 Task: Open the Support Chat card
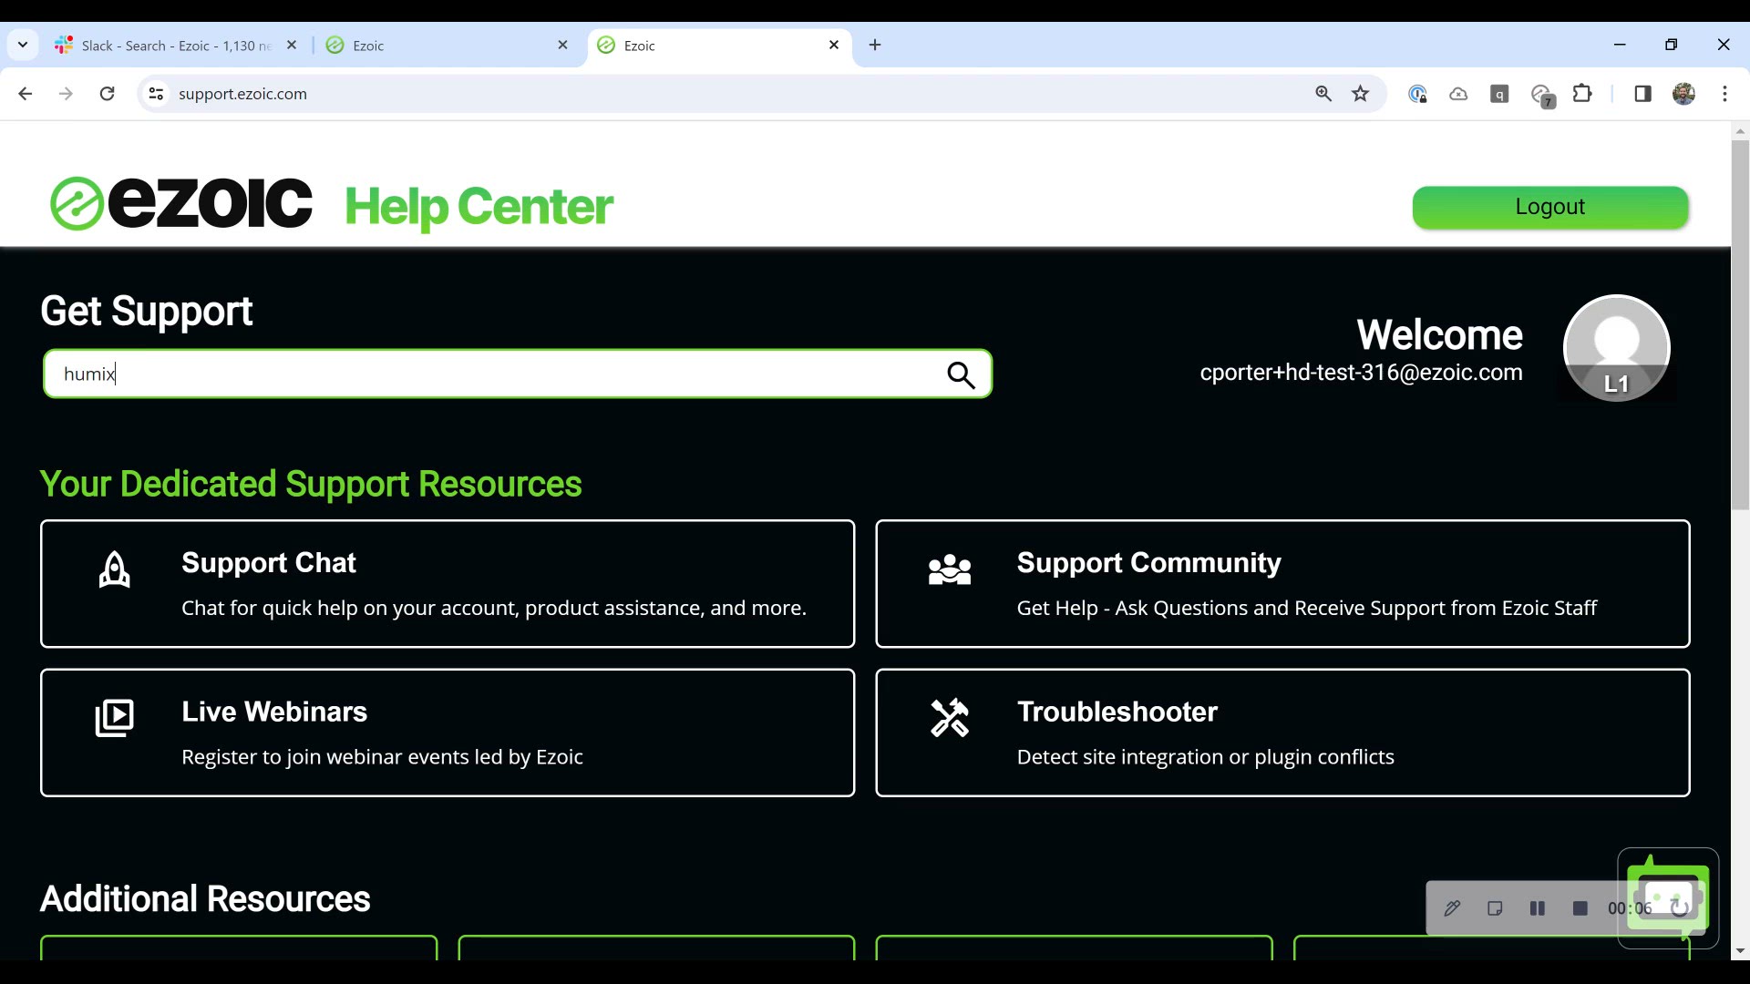(x=447, y=584)
